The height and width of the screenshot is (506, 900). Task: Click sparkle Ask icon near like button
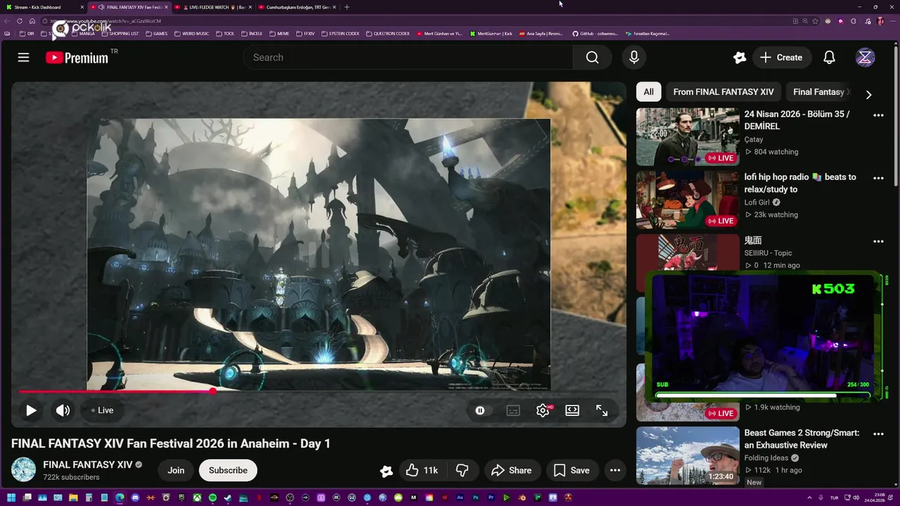click(385, 471)
